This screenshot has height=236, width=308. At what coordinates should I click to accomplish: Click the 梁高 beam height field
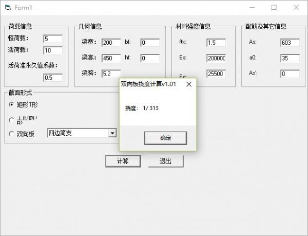pyautogui.click(x=110, y=58)
